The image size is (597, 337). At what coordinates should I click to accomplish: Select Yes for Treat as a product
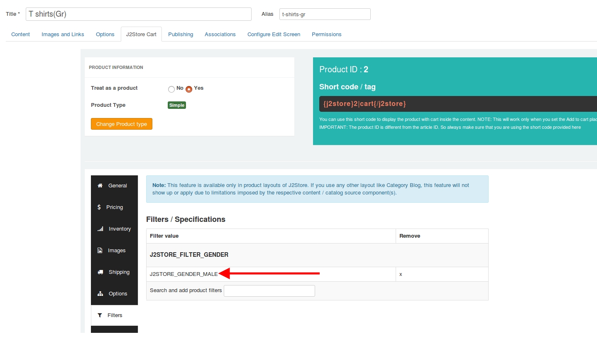[189, 89]
